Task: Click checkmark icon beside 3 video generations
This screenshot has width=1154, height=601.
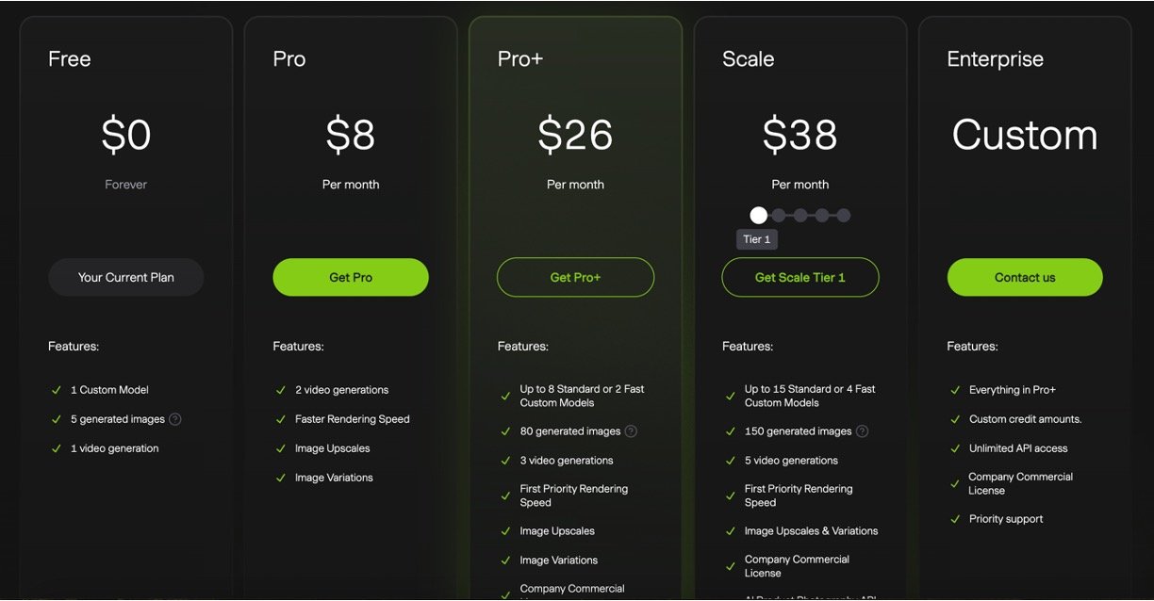Action: [506, 461]
